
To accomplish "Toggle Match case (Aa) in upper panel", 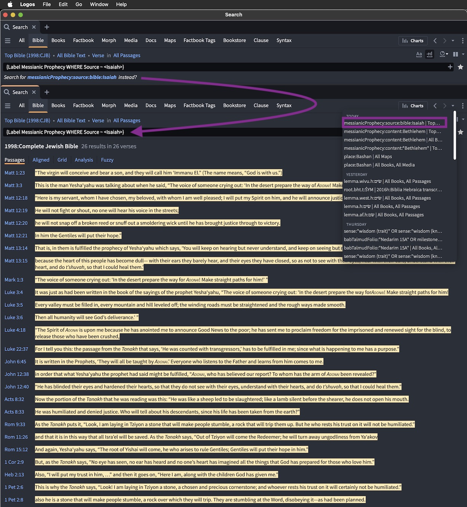I will point(419,54).
